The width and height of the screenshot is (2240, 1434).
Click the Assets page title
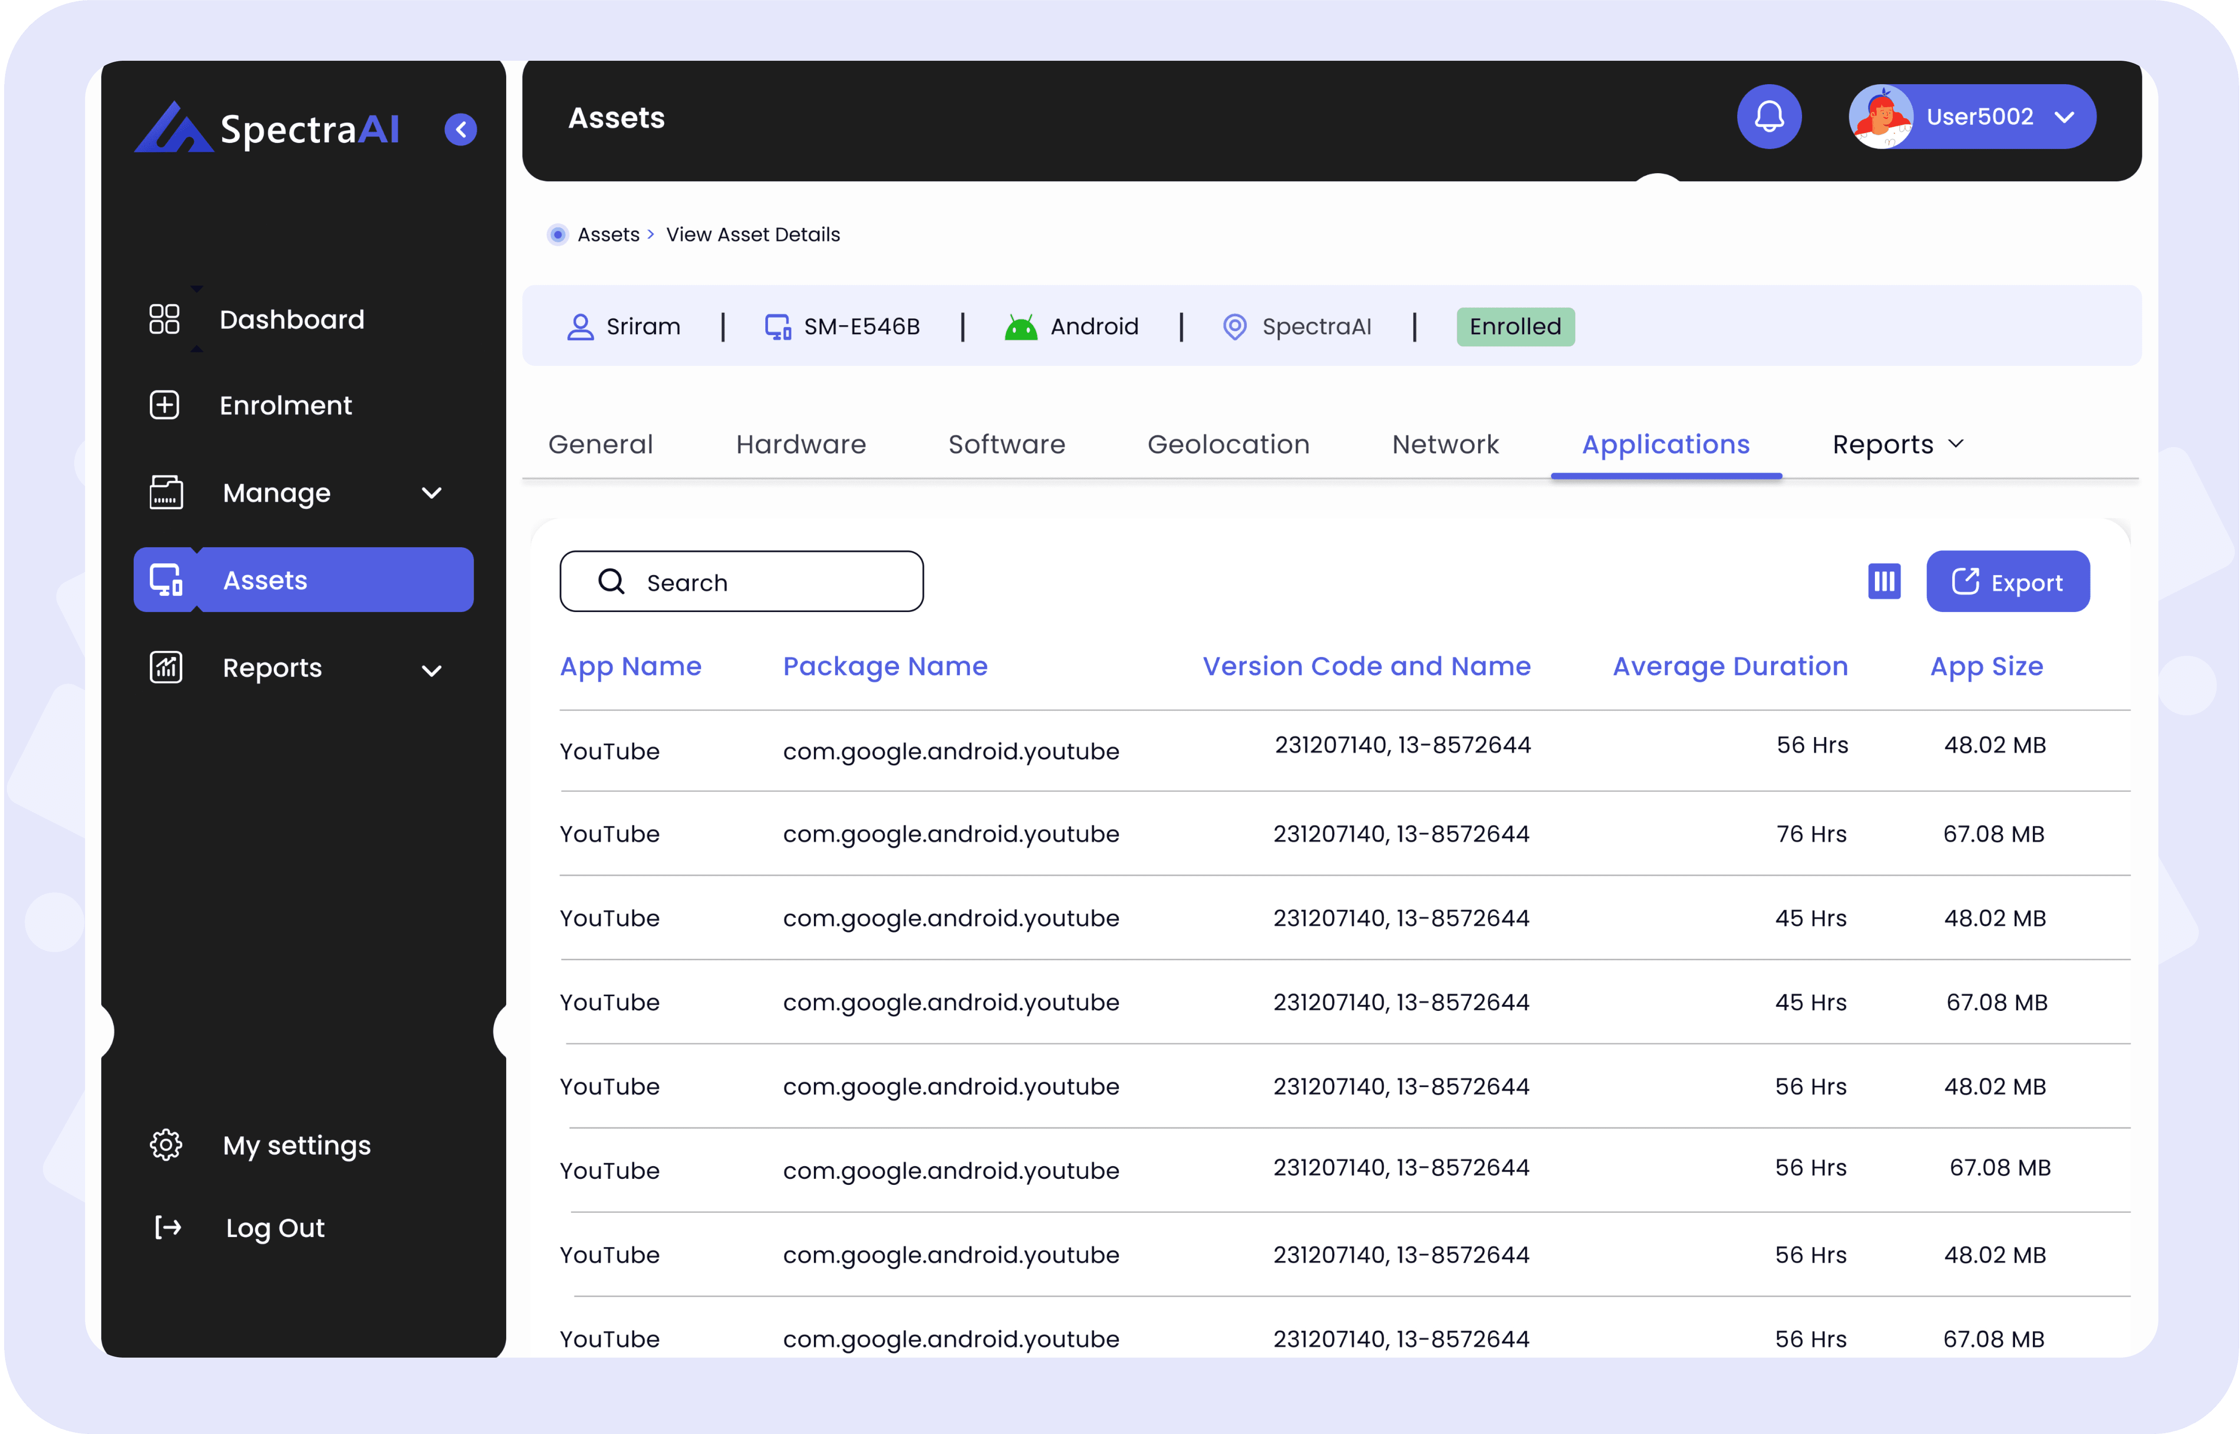pyautogui.click(x=616, y=118)
